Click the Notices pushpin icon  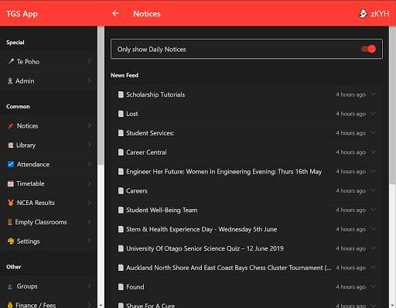[x=11, y=126]
